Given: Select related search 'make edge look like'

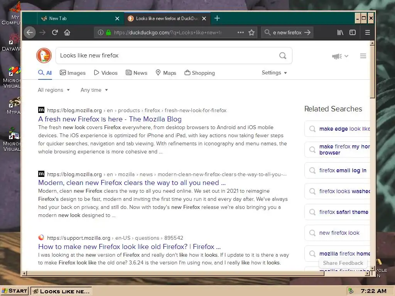Looking at the screenshot, I should pos(338,129).
